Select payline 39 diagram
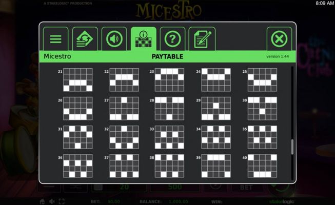This screenshot has width=335, height=205. point(216,166)
